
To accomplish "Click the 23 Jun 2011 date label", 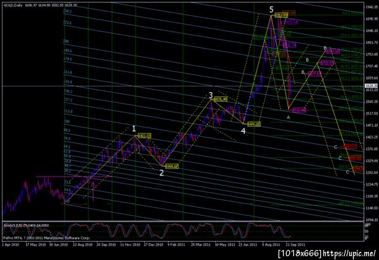I will pyautogui.click(x=248, y=245).
